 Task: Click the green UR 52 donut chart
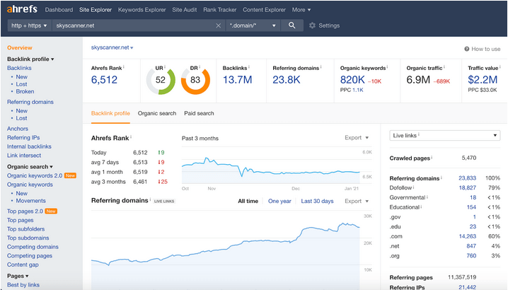[161, 80]
